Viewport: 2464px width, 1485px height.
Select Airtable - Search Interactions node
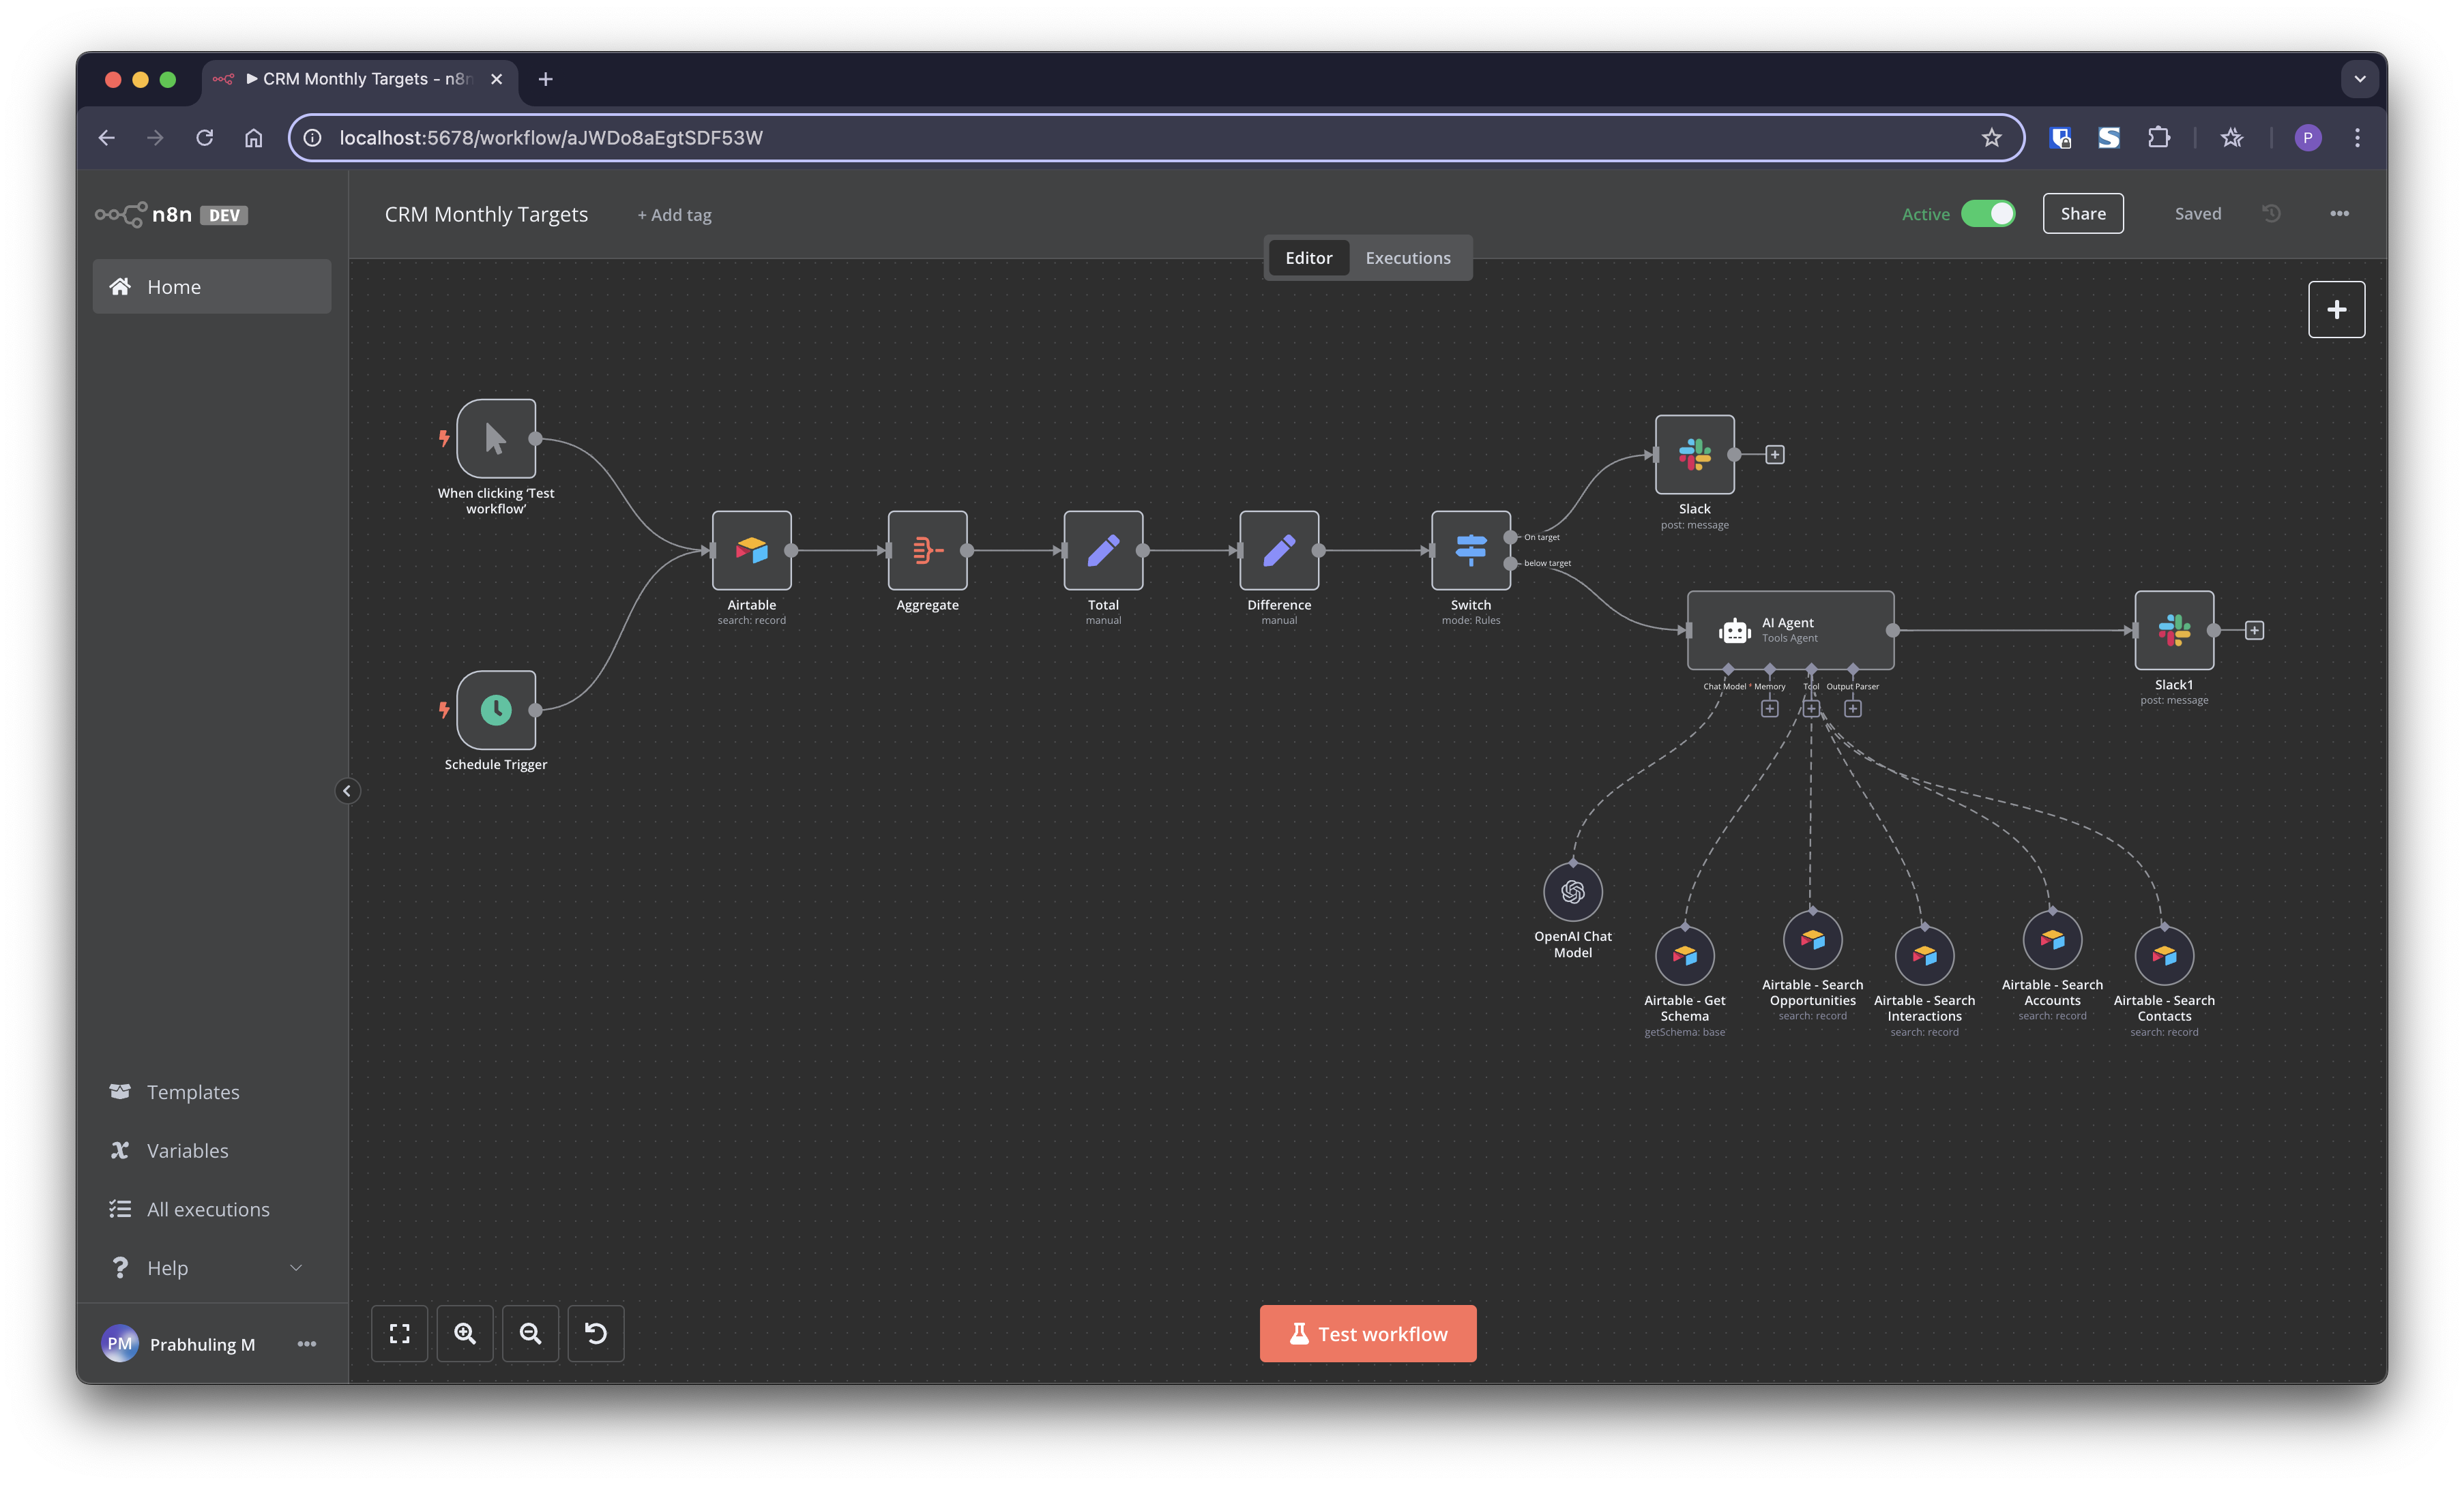click(1924, 957)
